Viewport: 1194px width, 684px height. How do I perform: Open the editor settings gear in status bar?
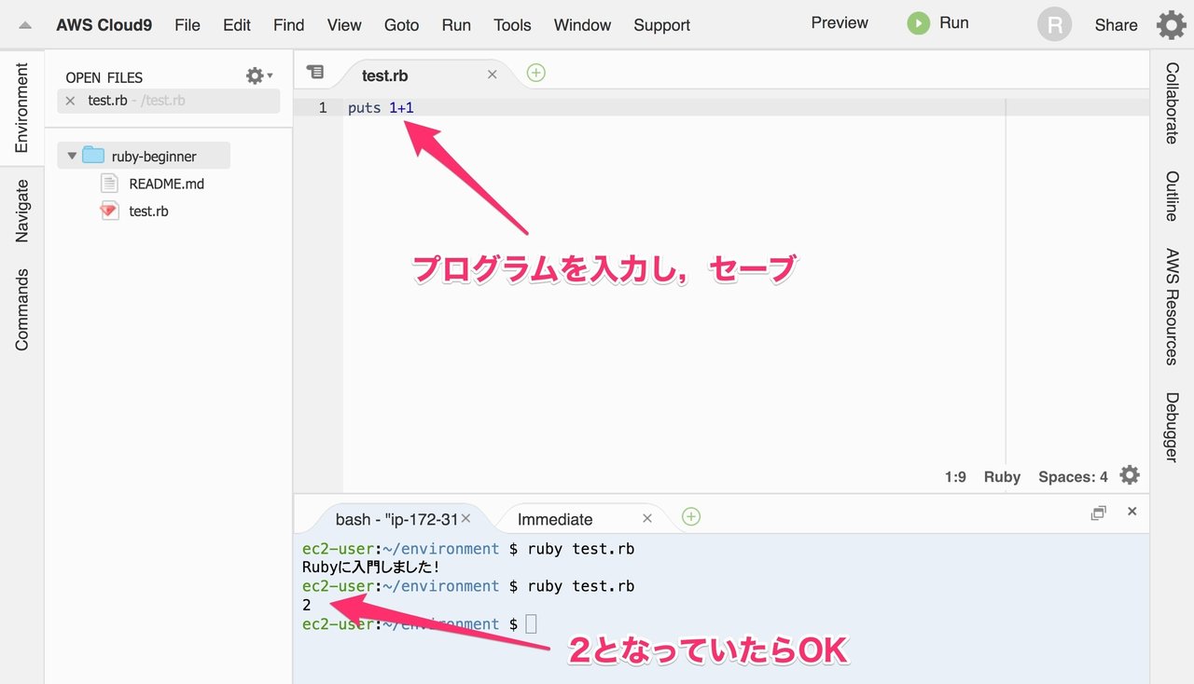coord(1130,474)
